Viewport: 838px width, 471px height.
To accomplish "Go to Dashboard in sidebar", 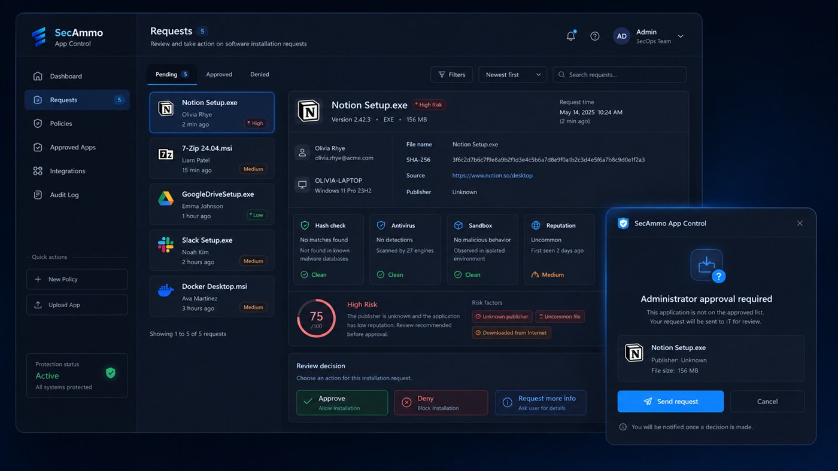I will [x=77, y=76].
